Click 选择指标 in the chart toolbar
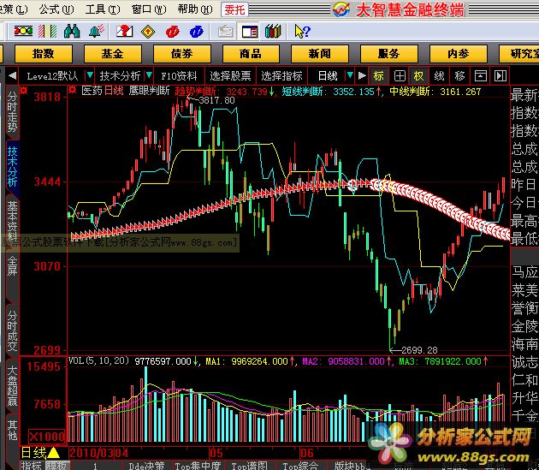 click(x=281, y=75)
